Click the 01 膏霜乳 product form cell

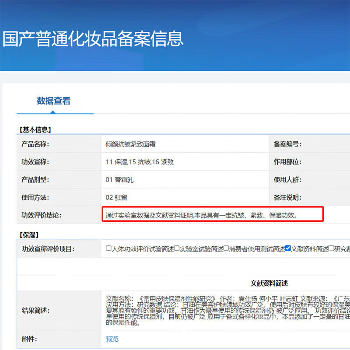(x=120, y=179)
